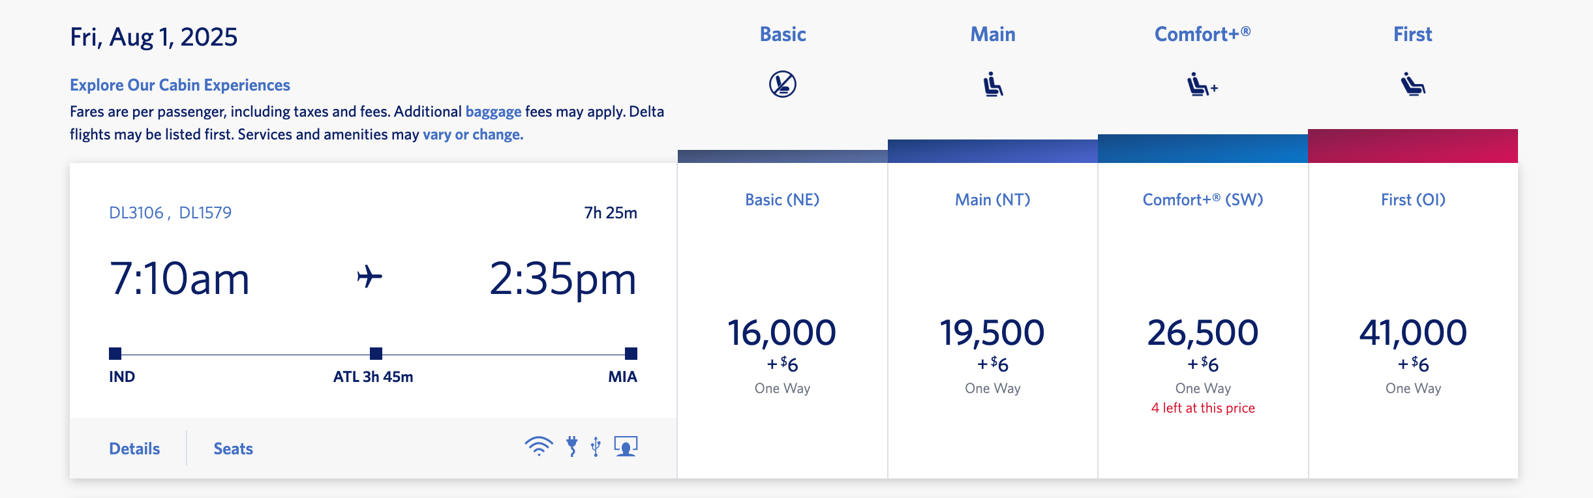Expand the flight Details section
Image resolution: width=1593 pixels, height=498 pixels.
coord(134,448)
